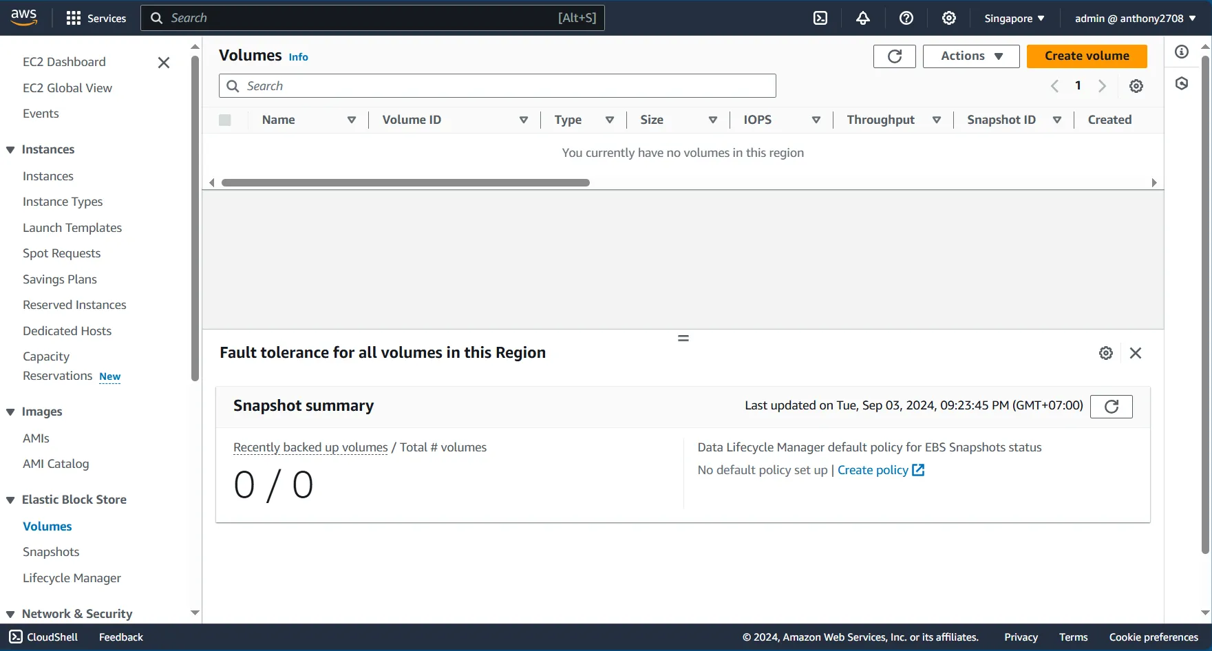The width and height of the screenshot is (1212, 651).
Task: Refresh the Snapshot summary
Action: tap(1112, 406)
